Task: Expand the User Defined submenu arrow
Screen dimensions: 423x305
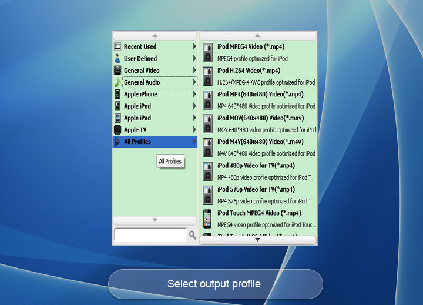Action: (194, 59)
